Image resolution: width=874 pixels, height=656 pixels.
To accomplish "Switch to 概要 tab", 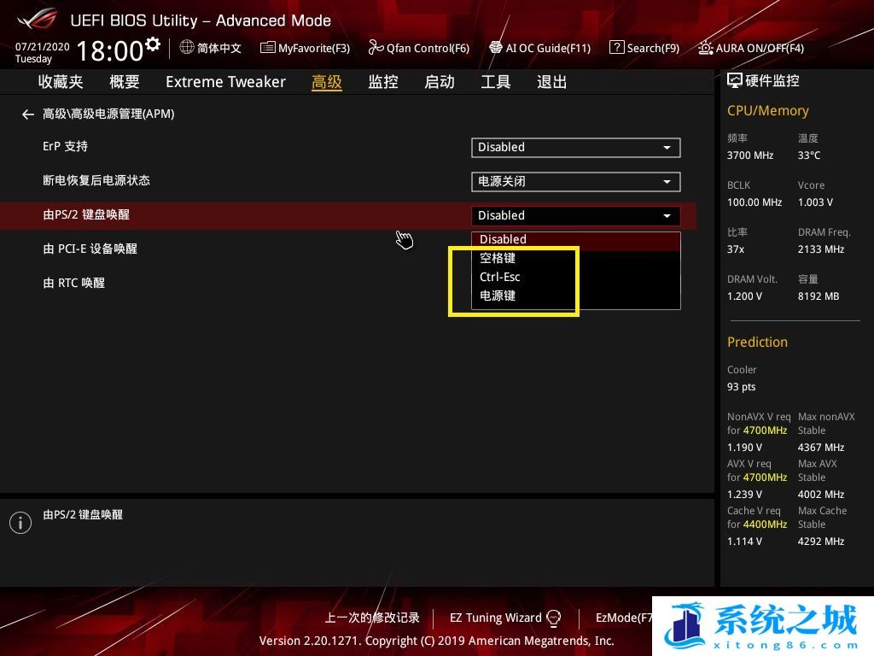I will tap(125, 82).
